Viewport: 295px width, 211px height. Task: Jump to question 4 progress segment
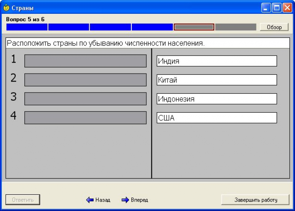152,27
